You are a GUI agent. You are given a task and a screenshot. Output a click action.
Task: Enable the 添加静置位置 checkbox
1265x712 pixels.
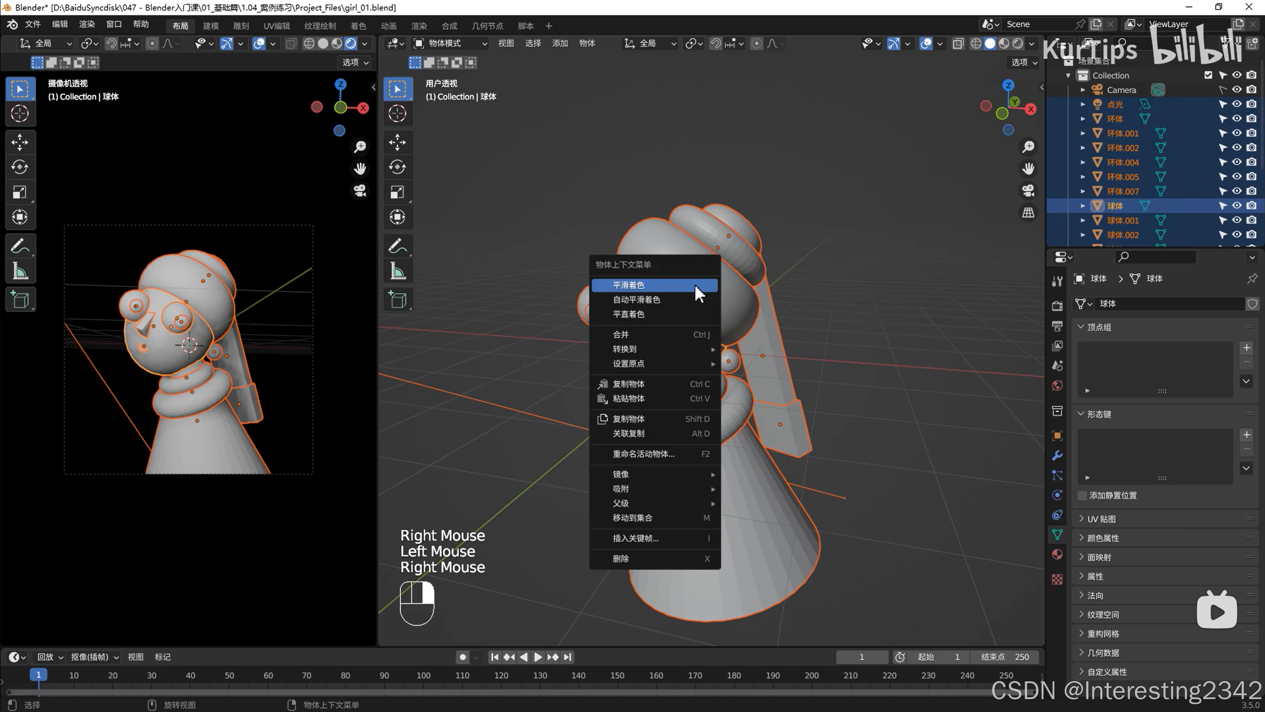pos(1082,495)
